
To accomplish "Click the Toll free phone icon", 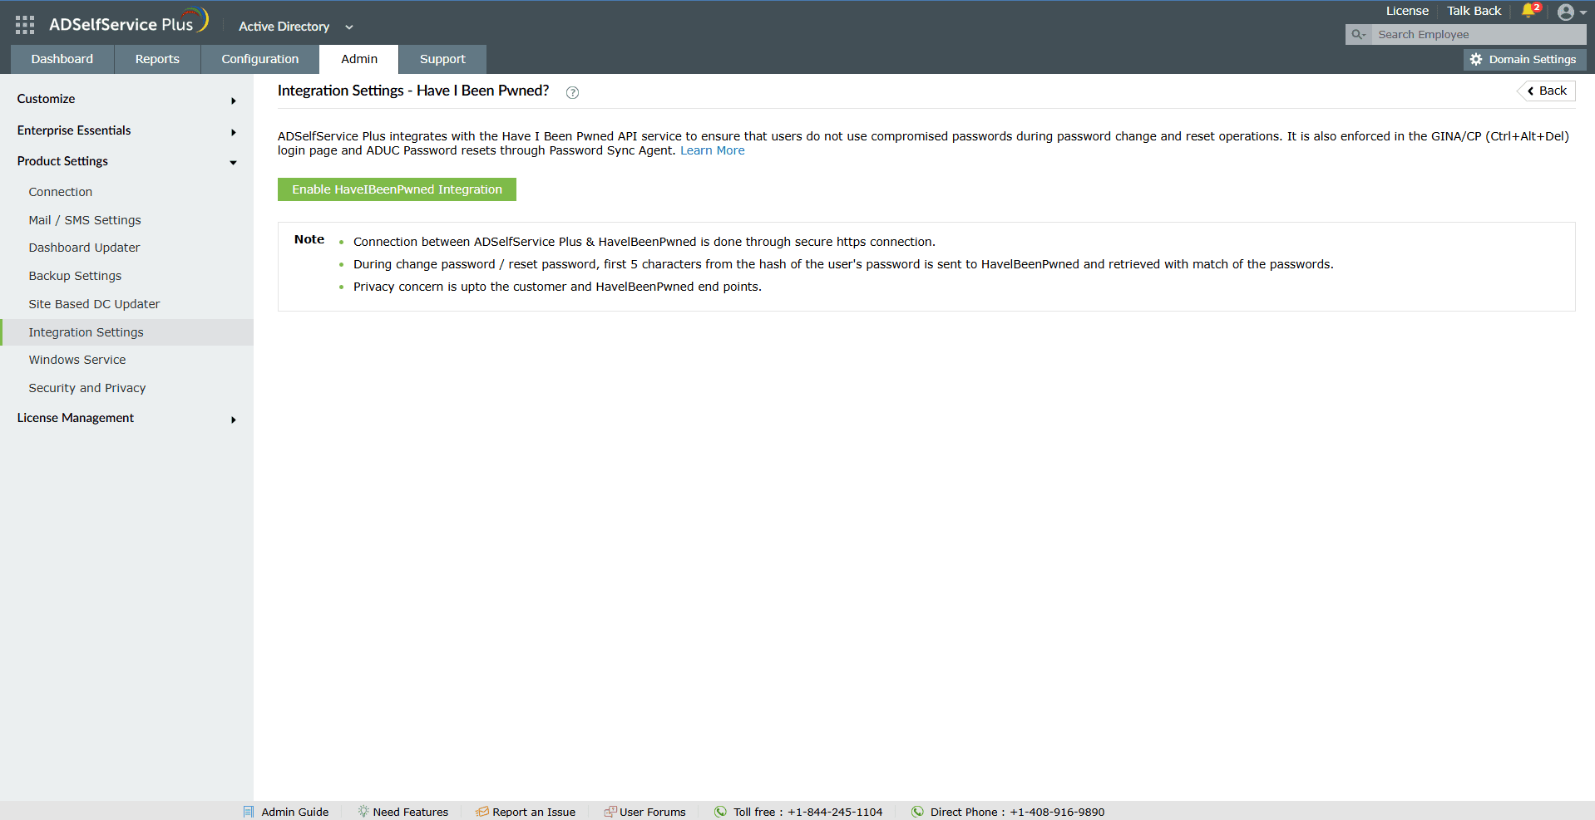I will (x=720, y=812).
